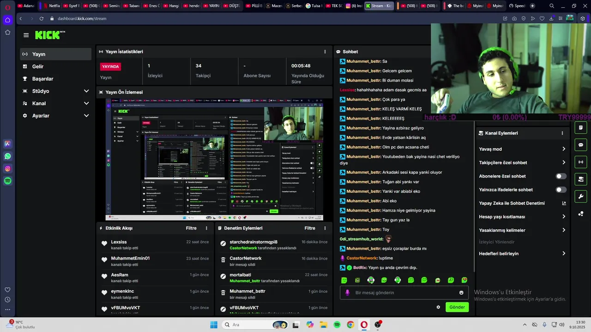
Task: Open the emoji picker in message box
Action: pyautogui.click(x=461, y=293)
